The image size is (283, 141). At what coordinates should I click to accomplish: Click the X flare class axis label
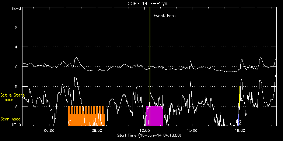(x=16, y=27)
